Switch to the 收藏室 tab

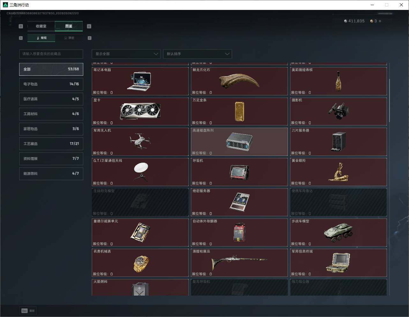tap(41, 26)
